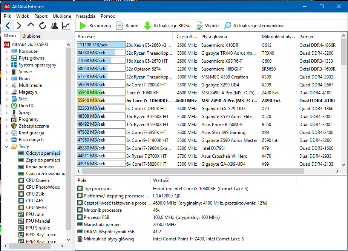Screen dimensions: 348x251
Task: Select the Płyta główna tree item
Action: [x=32, y=58]
